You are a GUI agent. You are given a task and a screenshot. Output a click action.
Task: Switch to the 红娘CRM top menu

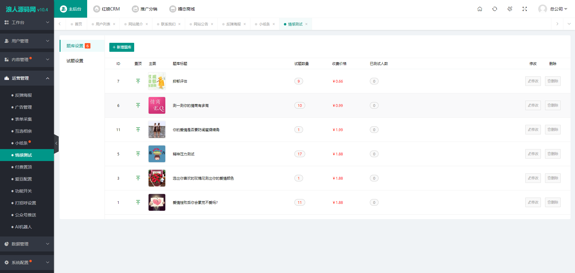click(x=107, y=9)
